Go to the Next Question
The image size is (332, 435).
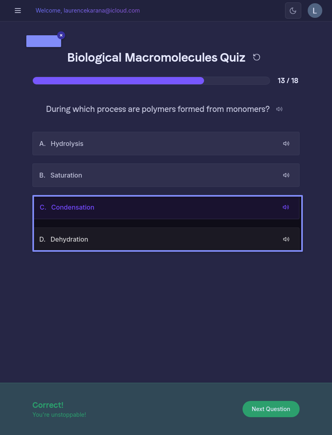271,409
